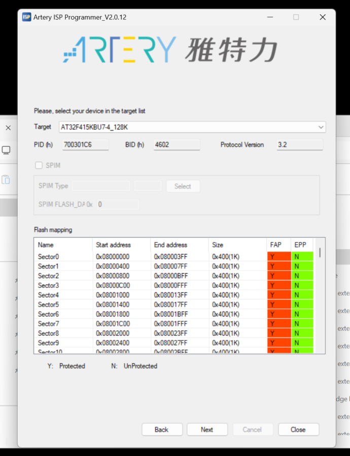This screenshot has height=456, width=350.
Task: Close the Artery ISP Programmer window
Action: coord(323,17)
